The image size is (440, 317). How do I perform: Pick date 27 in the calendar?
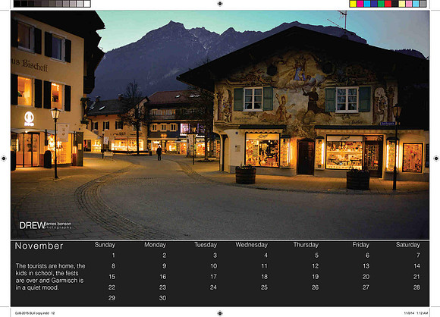(366, 287)
